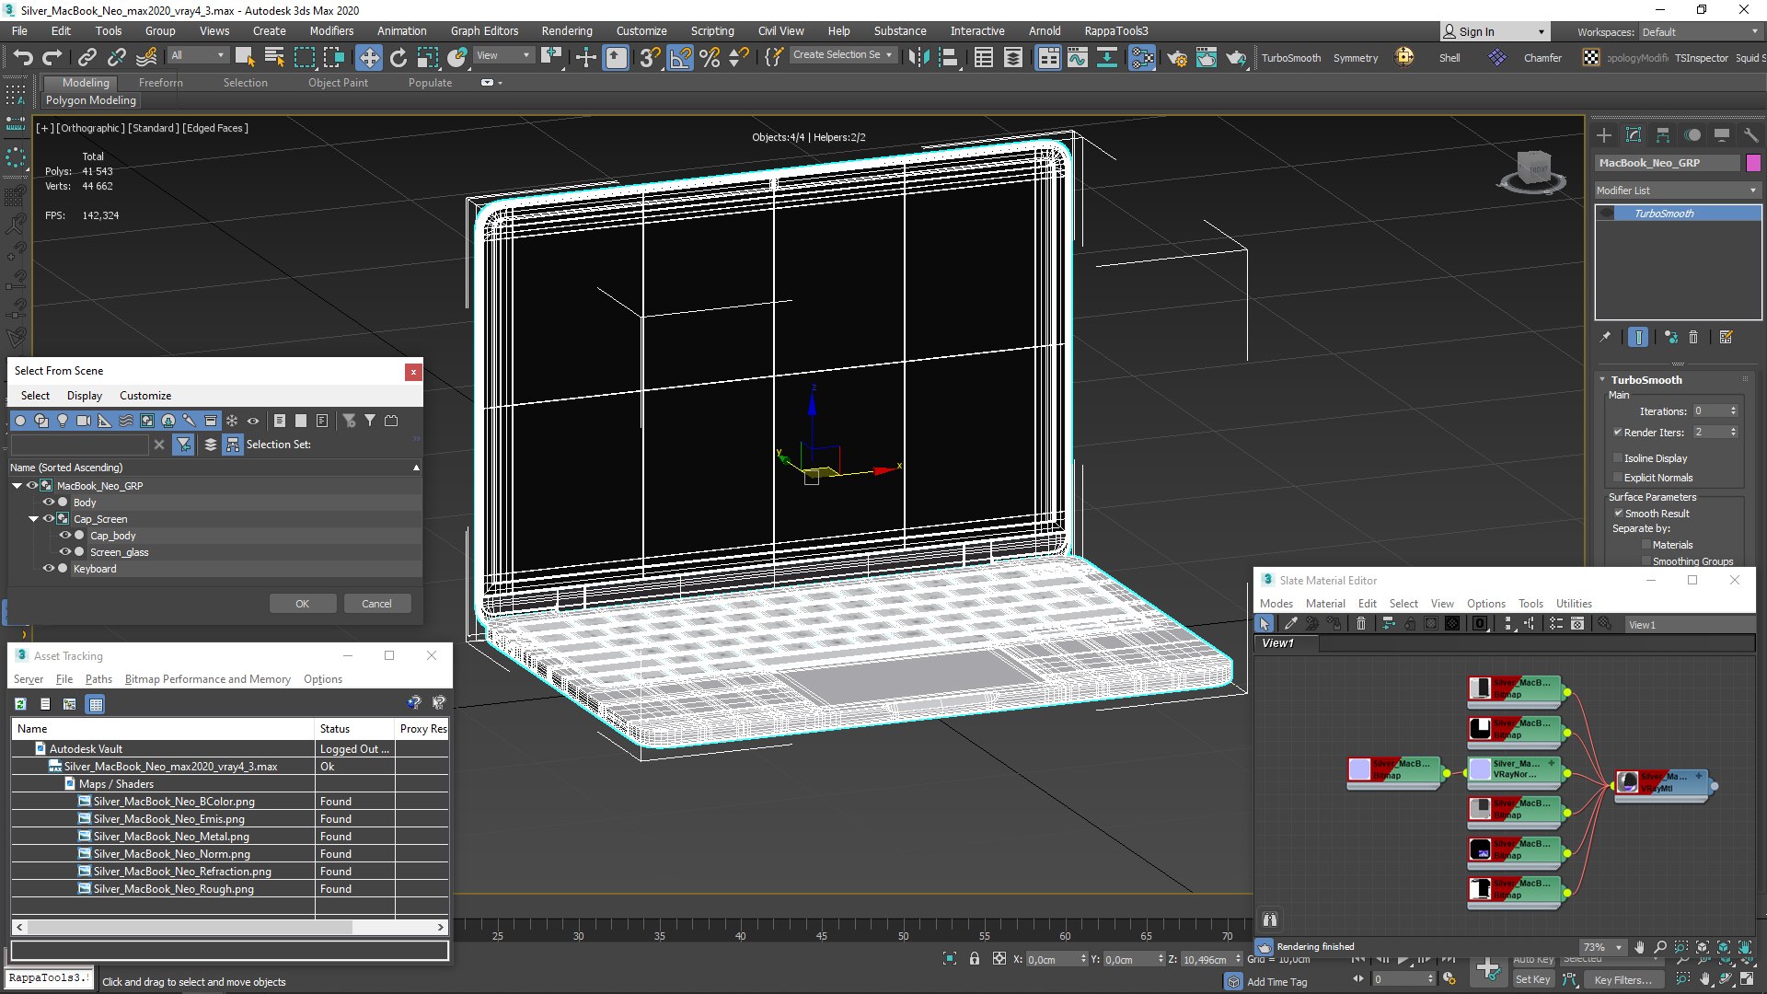Viewport: 1767px width, 994px height.
Task: Click the Rectangular Selection Region icon
Action: tap(304, 57)
